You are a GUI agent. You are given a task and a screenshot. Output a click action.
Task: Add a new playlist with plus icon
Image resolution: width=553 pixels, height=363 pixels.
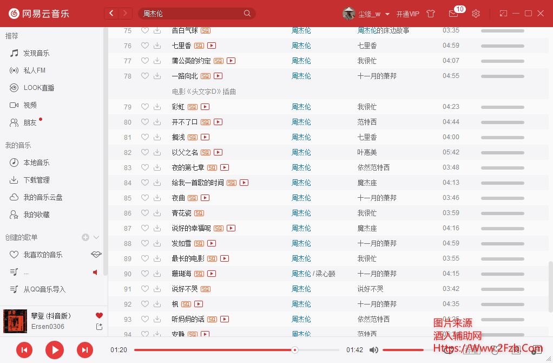tap(85, 237)
